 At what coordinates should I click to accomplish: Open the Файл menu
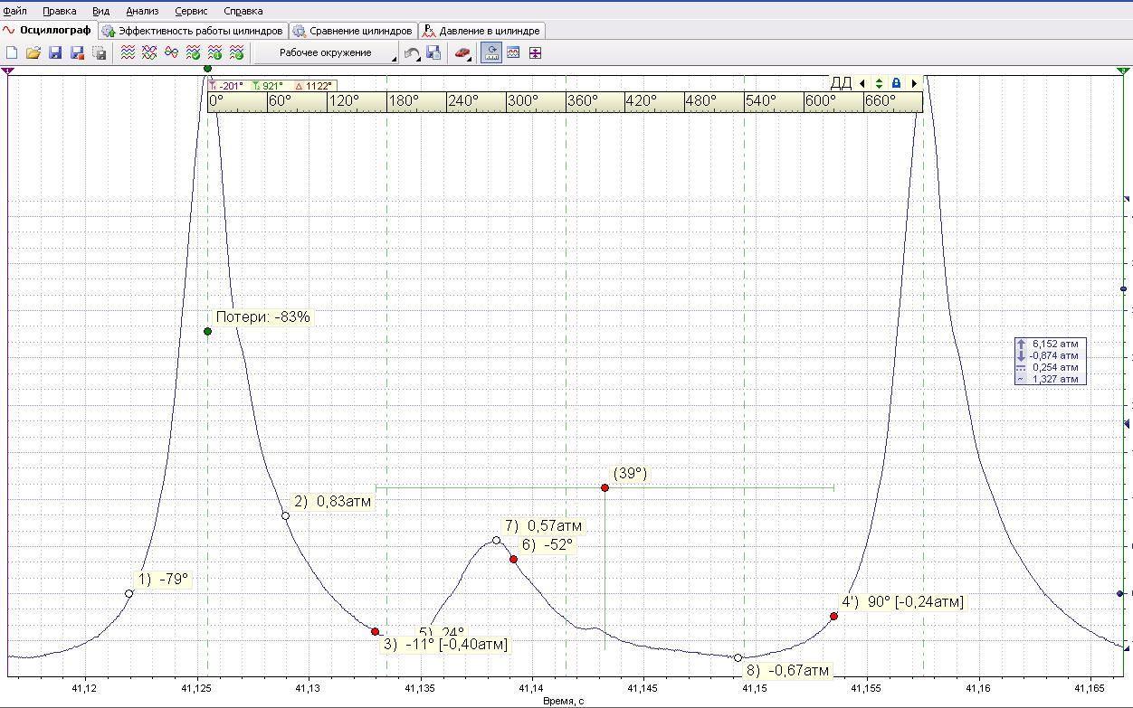[x=15, y=11]
